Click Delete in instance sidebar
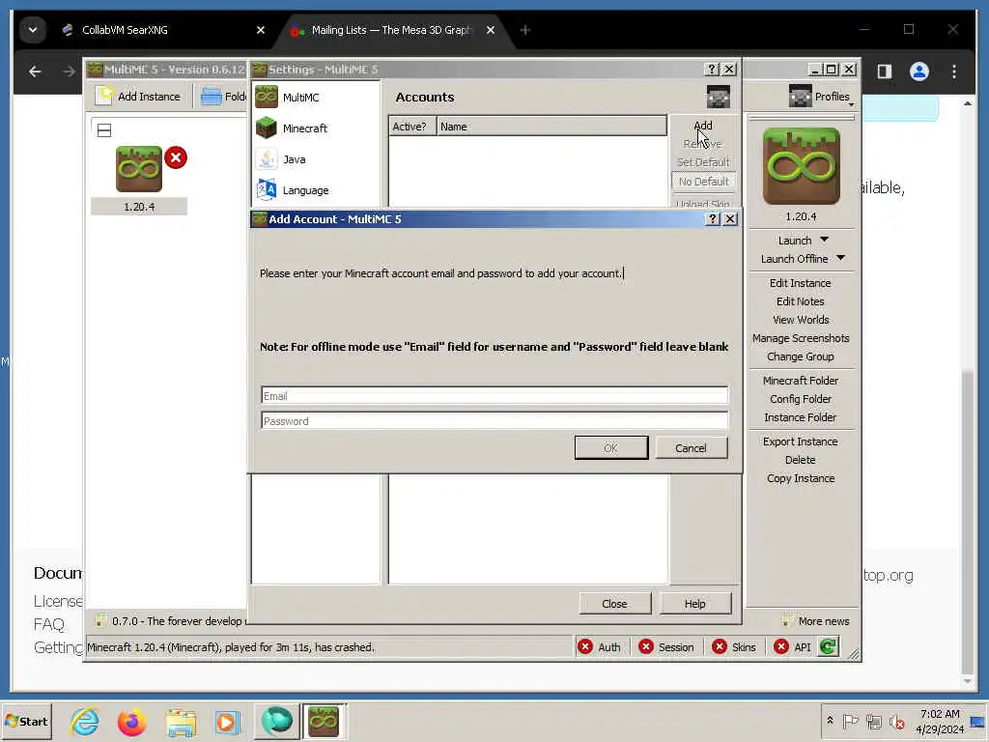 801,460
